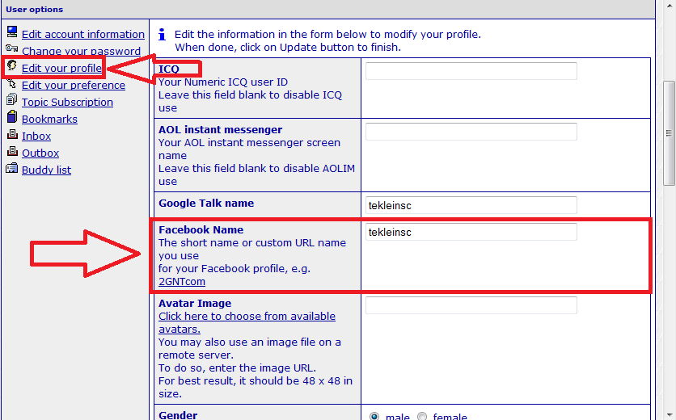Open Edit your profile link
The height and width of the screenshot is (420, 676).
[x=61, y=68]
